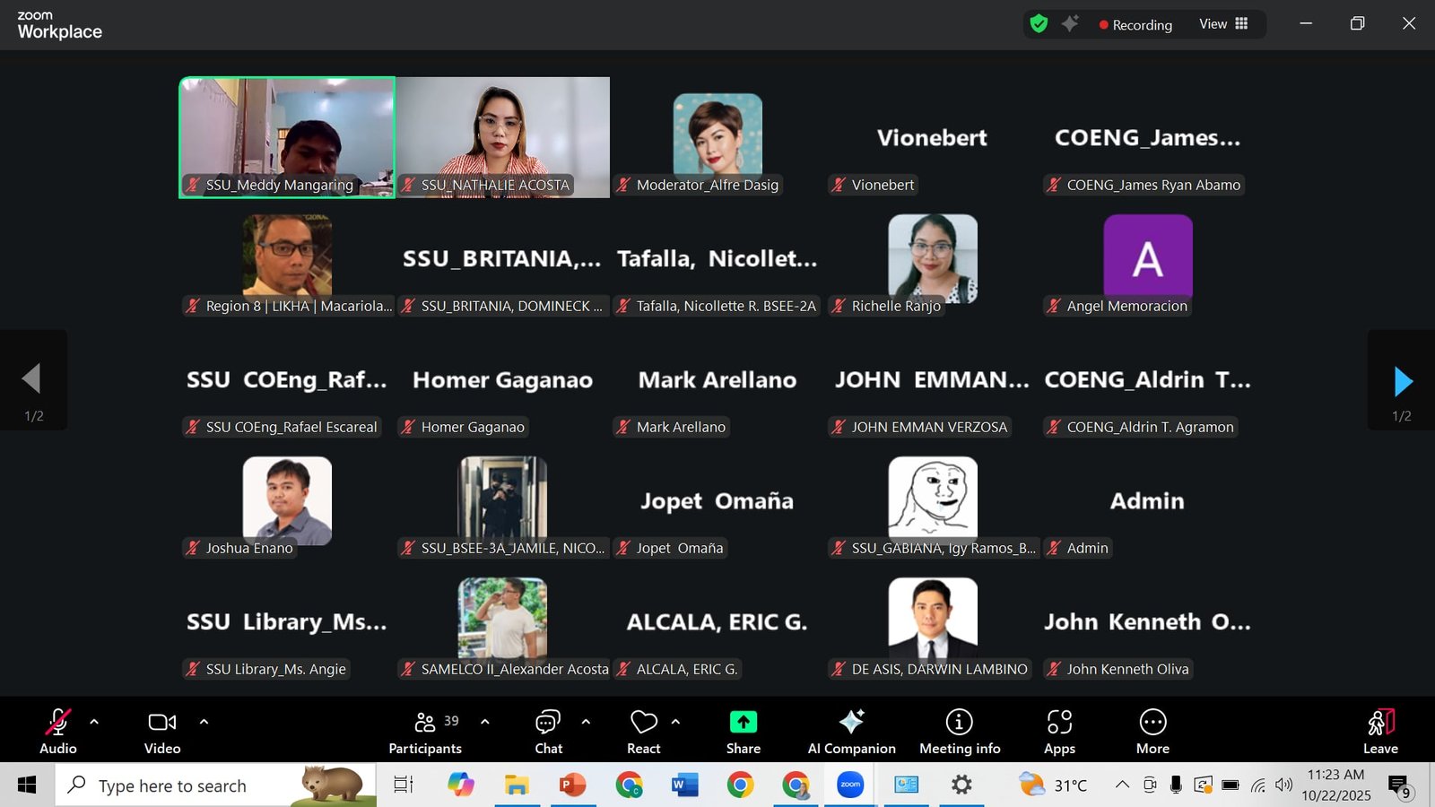Viewport: 1435px width, 807px height.
Task: Open AI Companion
Action: (851, 731)
